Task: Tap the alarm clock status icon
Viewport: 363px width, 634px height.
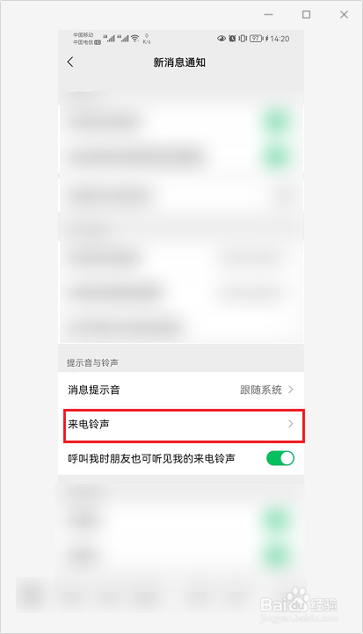Action: pyautogui.click(x=232, y=39)
